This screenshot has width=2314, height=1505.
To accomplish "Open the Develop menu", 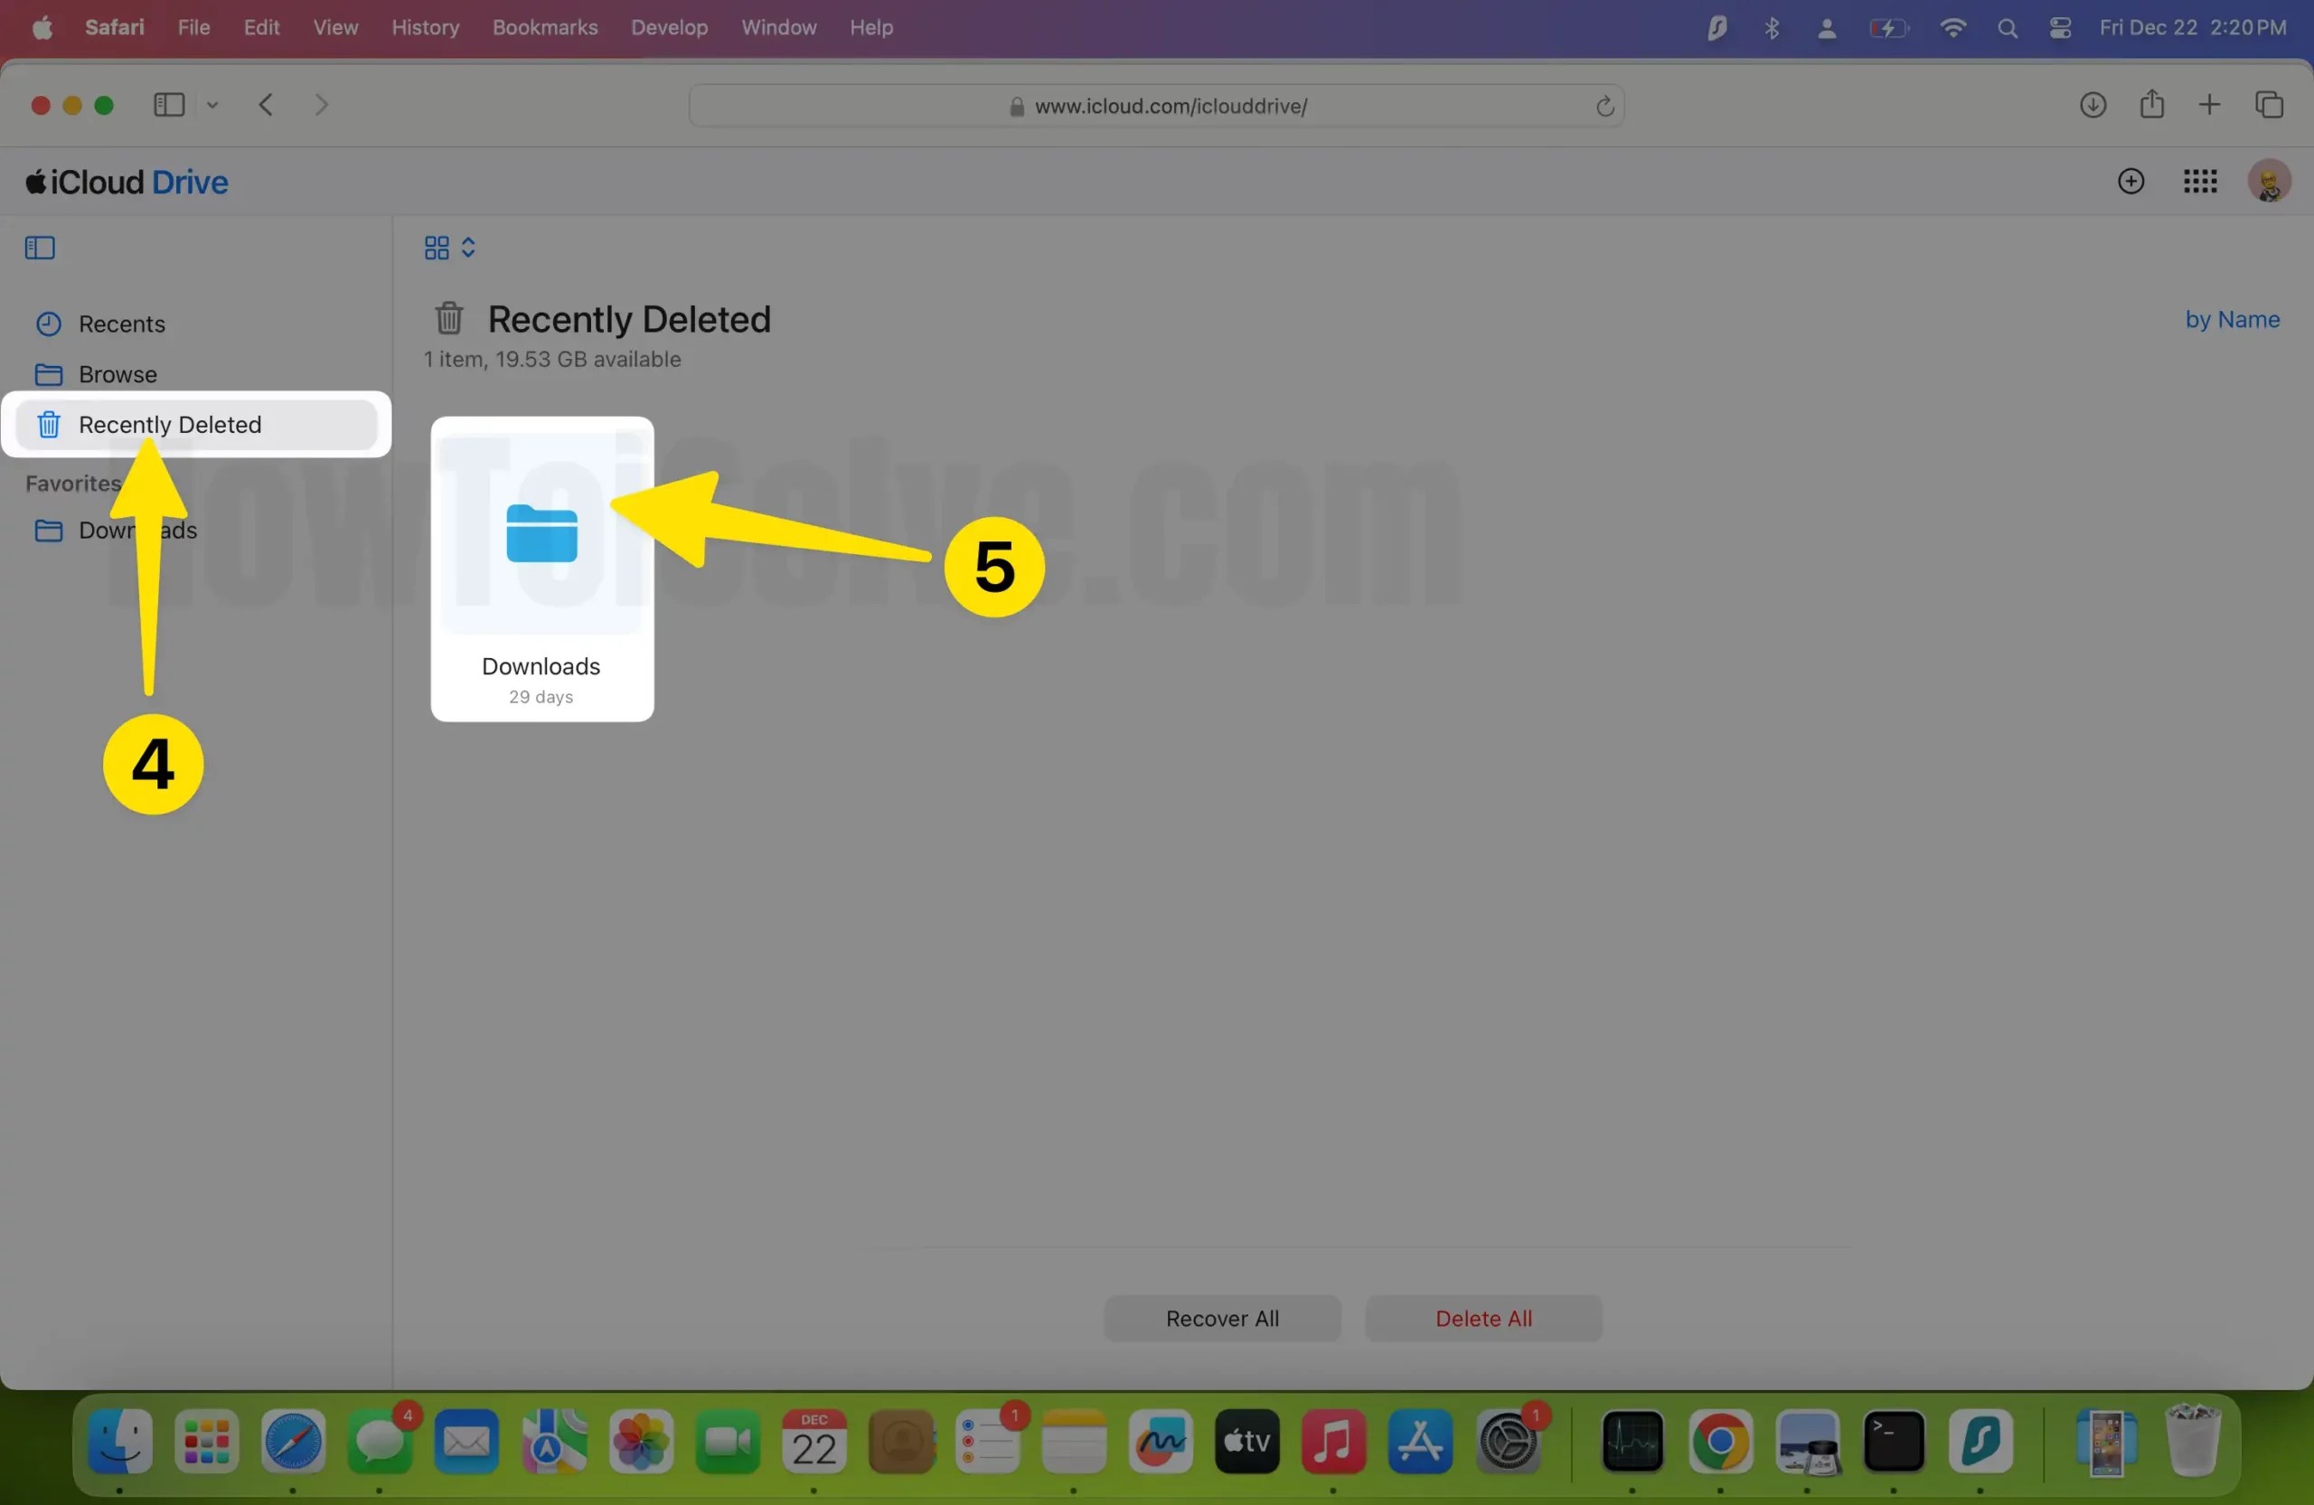I will tap(668, 27).
